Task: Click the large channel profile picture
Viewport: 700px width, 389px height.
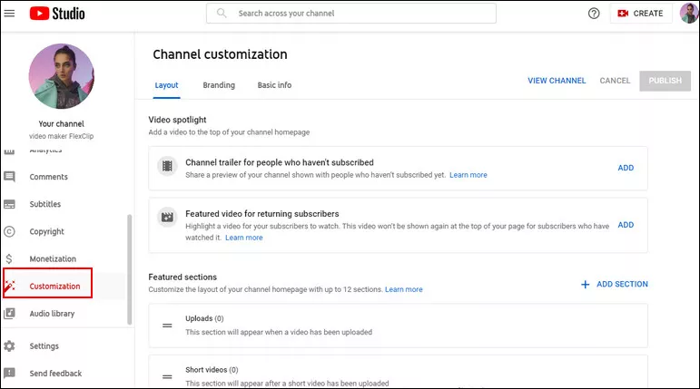Action: [x=62, y=76]
